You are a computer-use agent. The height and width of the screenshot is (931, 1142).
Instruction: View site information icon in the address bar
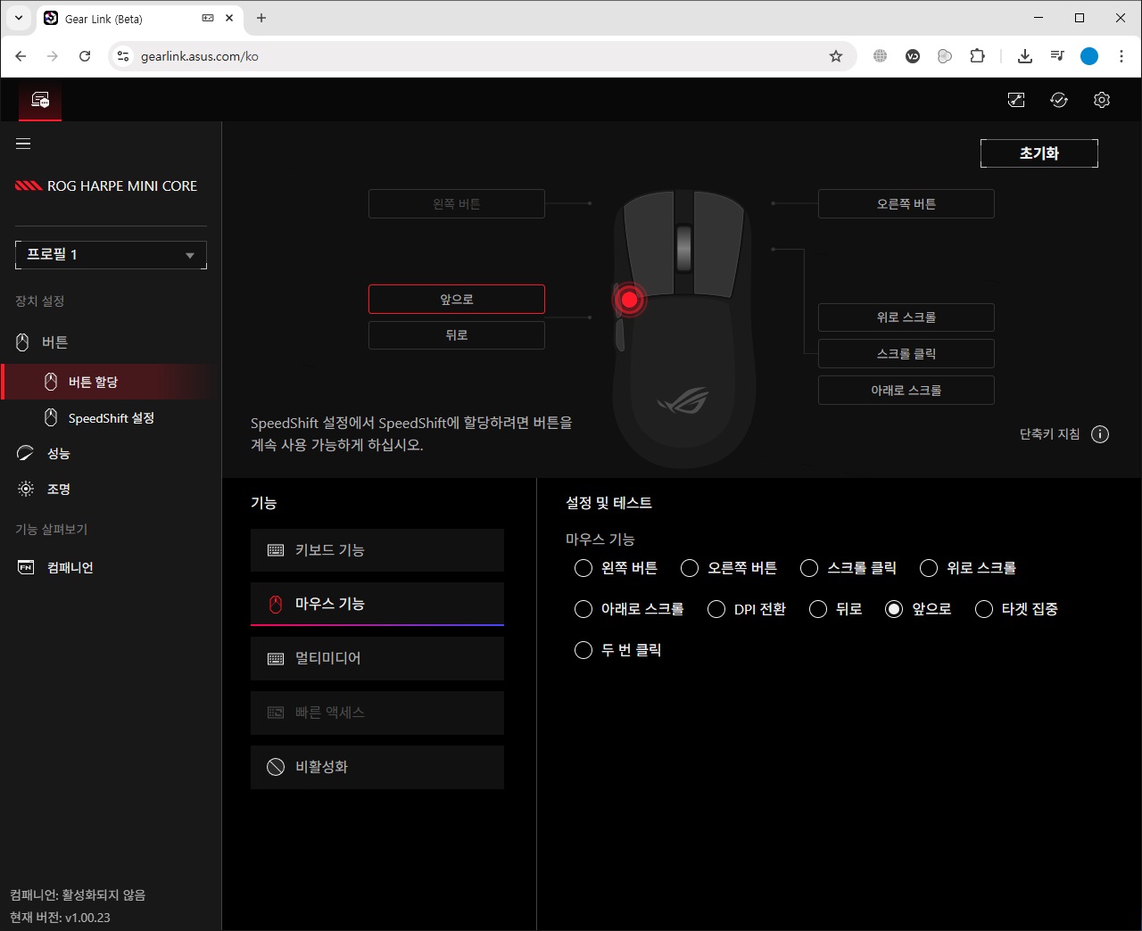point(123,56)
